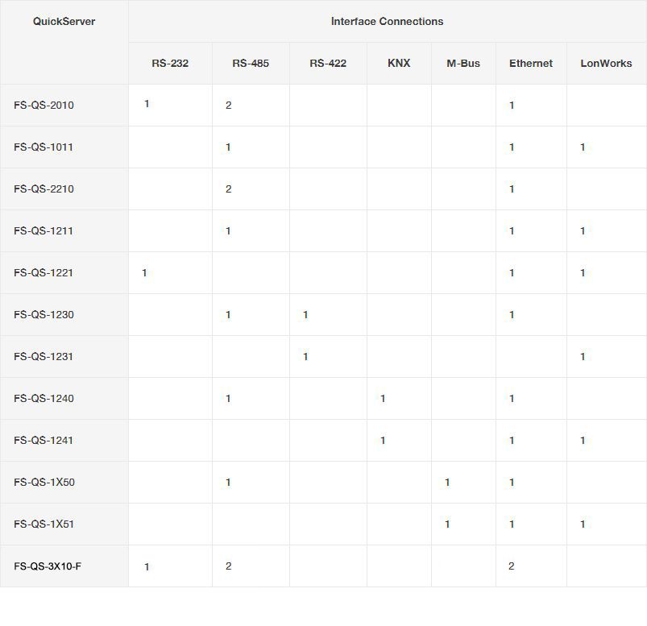Select the FS-QS-1231 row label
The width and height of the screenshot is (647, 626).
(44, 357)
